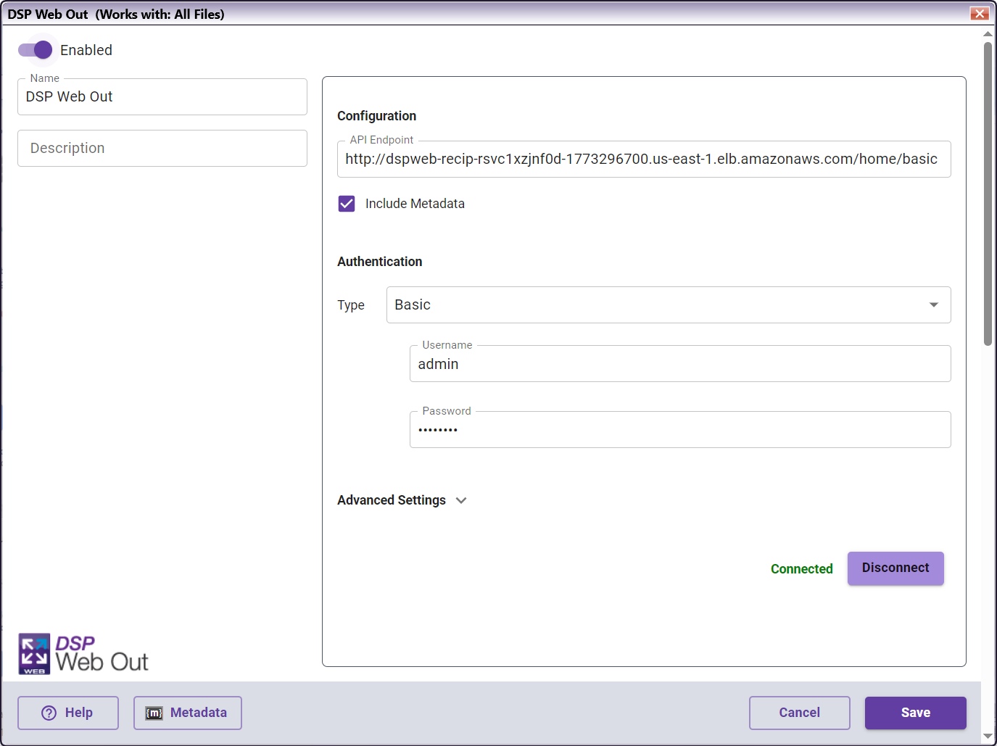Image resolution: width=997 pixels, height=746 pixels.
Task: Open Help with the question mark button
Action: tap(68, 713)
